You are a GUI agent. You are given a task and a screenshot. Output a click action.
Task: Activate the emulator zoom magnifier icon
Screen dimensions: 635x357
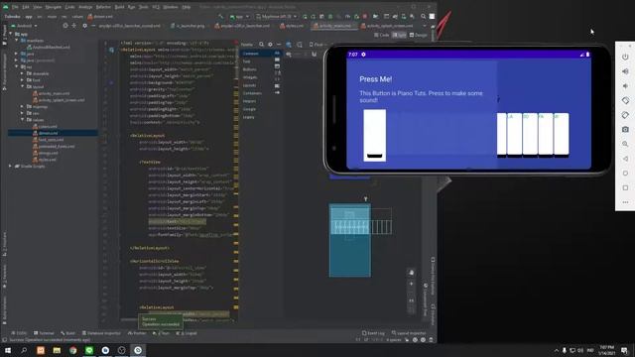point(625,144)
